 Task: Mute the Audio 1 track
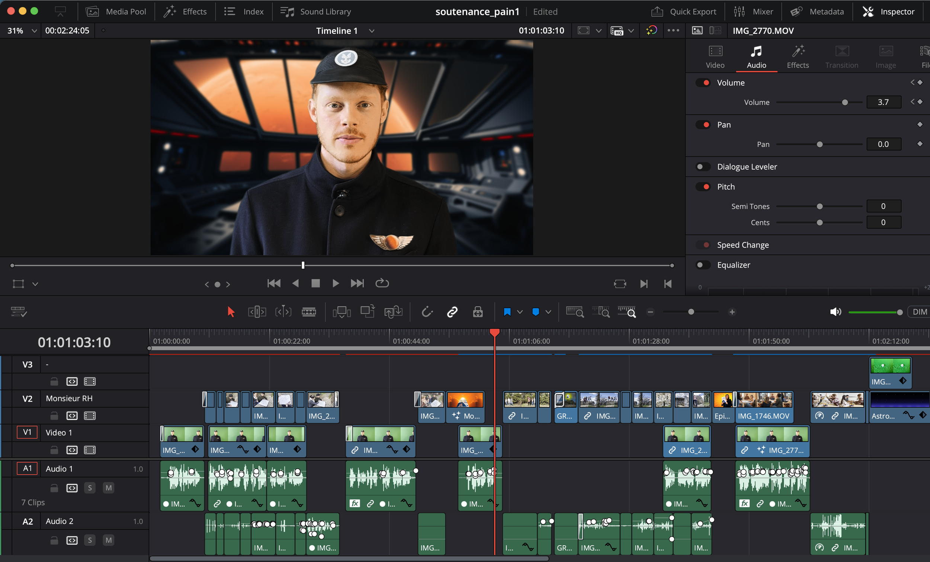(109, 488)
